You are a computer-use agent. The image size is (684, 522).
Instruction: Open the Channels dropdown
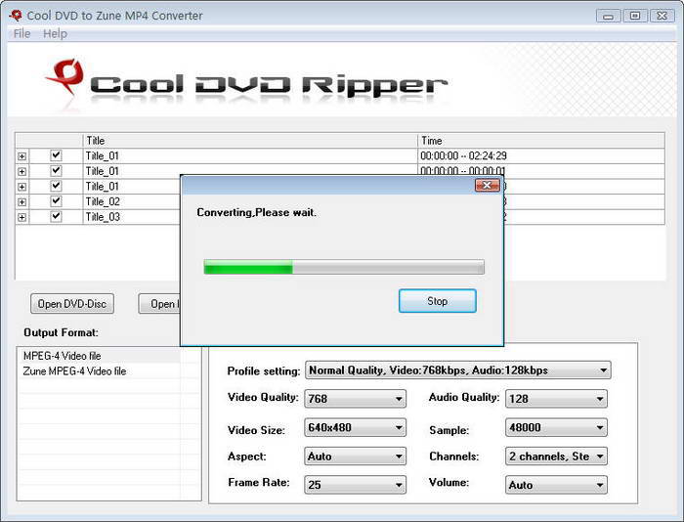556,457
